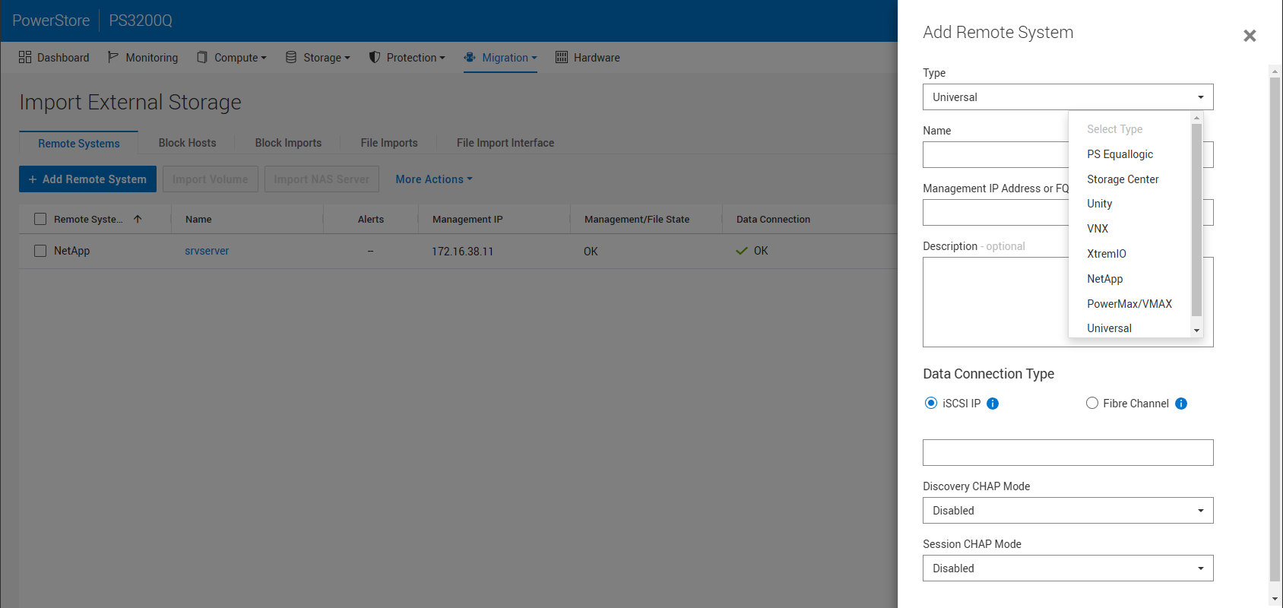Click the Storage database icon

point(291,57)
